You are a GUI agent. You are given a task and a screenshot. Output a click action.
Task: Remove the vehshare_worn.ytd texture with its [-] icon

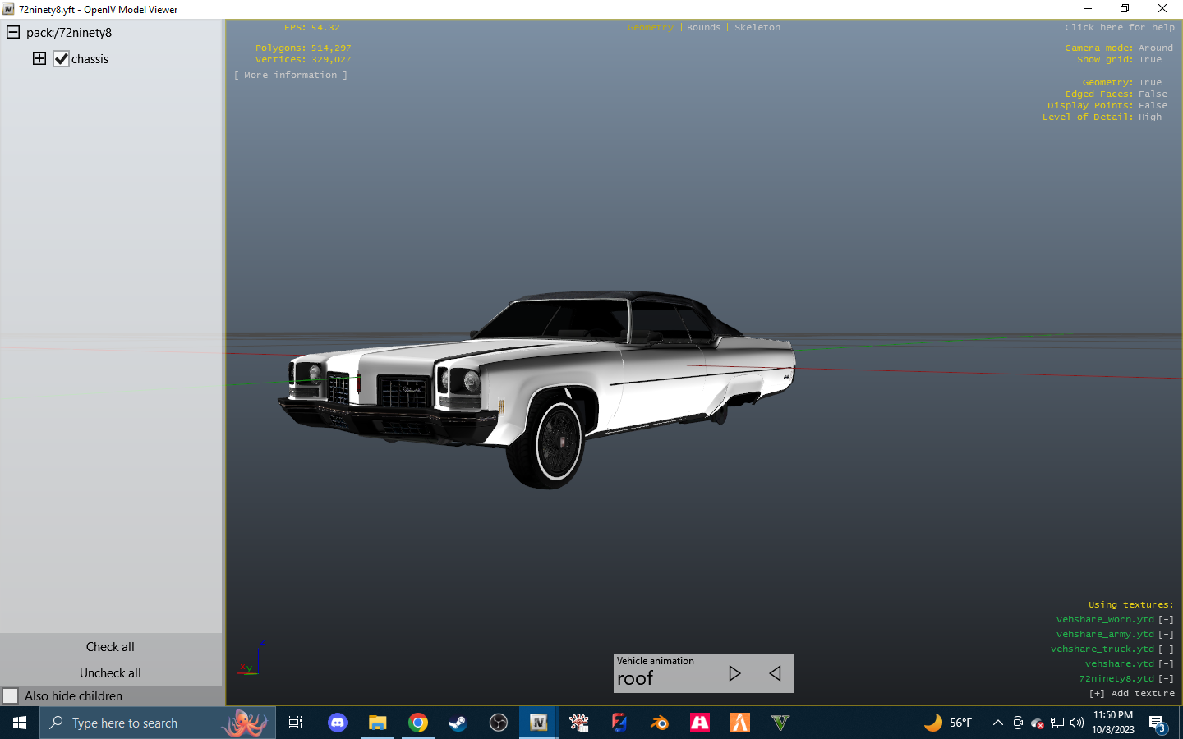(1166, 619)
